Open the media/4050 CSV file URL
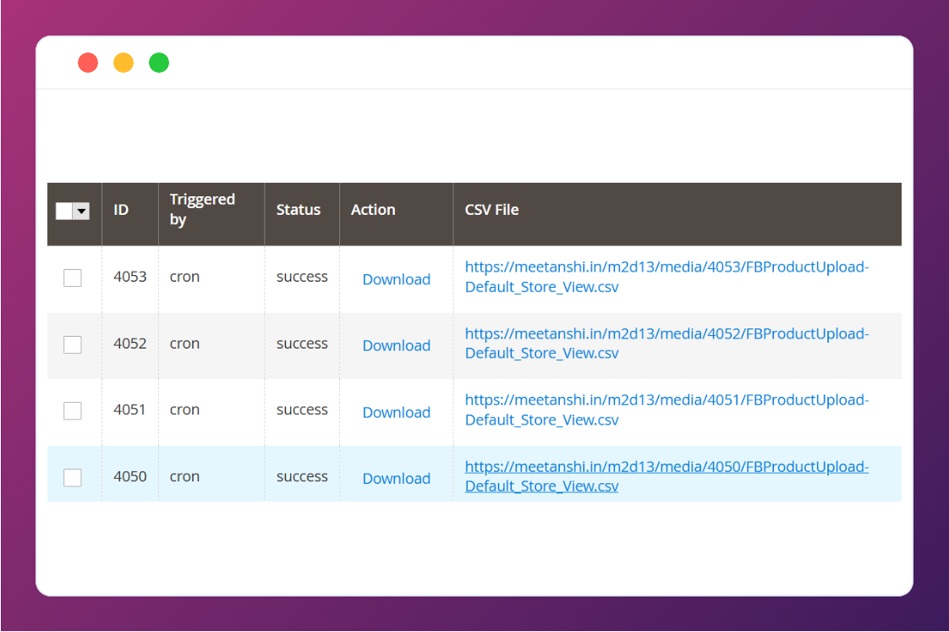Screen dimensions: 949x632 (666, 476)
